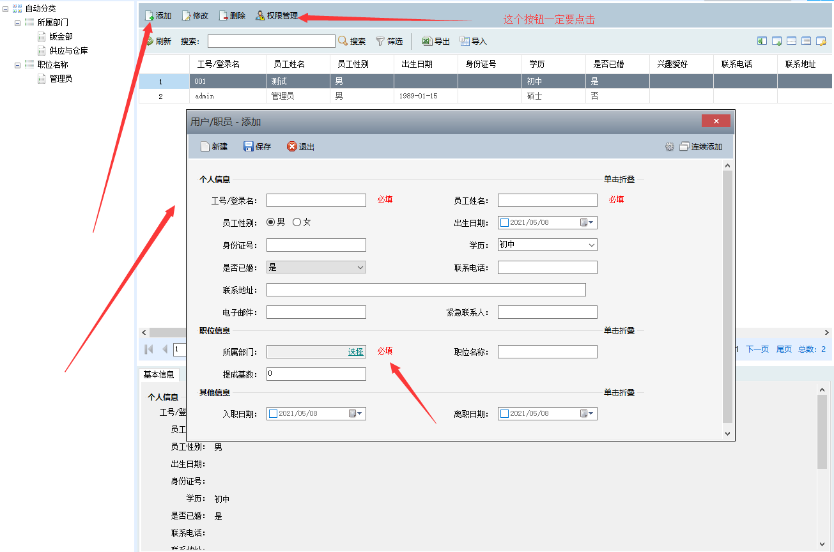This screenshot has height=552, width=834.
Task: Click the 工号/登录名 input field
Action: point(316,201)
